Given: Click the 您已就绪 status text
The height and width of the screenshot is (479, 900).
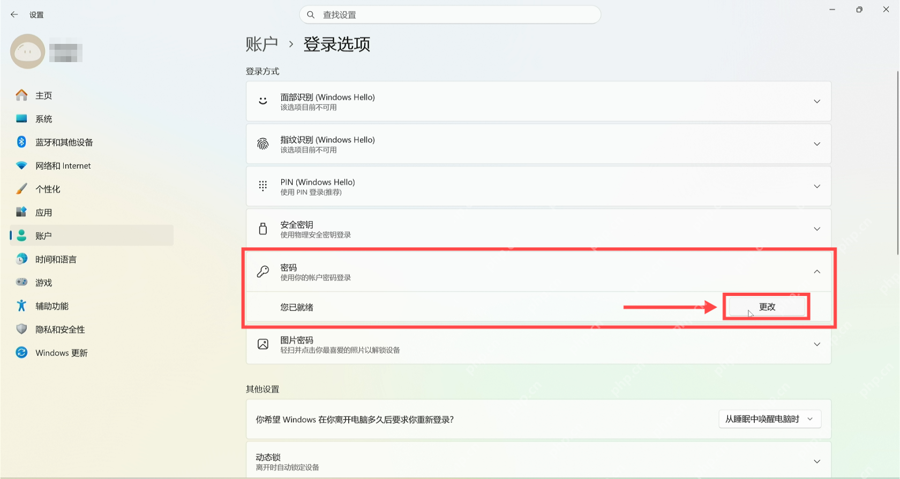Looking at the screenshot, I should tap(297, 307).
